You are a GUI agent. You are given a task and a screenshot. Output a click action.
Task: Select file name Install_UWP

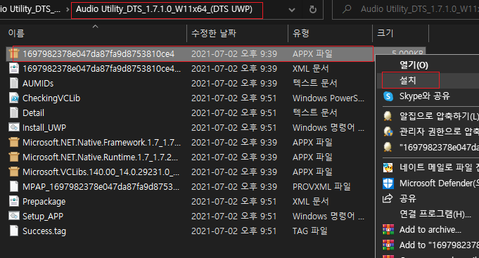tap(44, 128)
